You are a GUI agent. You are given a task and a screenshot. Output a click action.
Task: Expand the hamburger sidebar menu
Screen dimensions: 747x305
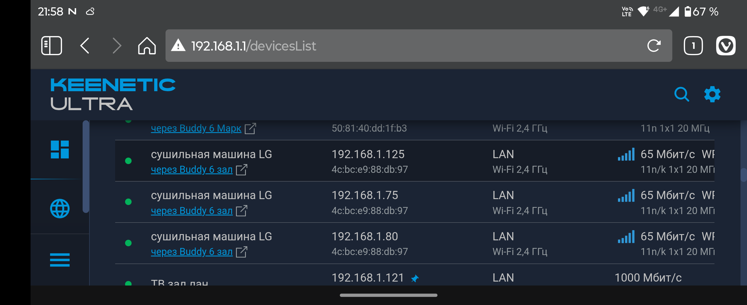60,260
